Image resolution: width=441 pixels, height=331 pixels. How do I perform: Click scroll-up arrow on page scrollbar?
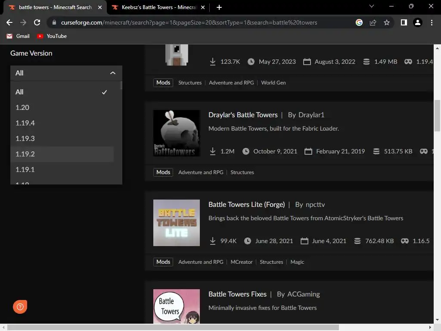click(437, 48)
